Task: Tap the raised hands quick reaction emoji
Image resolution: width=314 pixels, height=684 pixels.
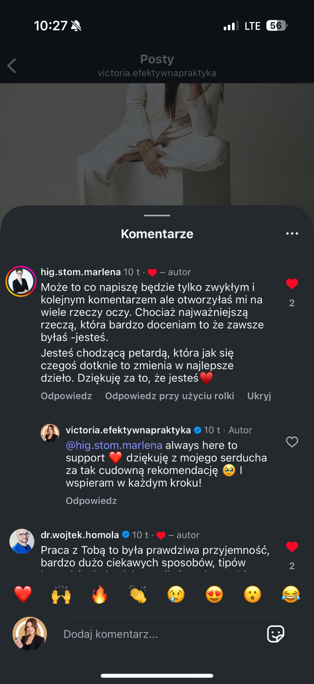Action: [61, 594]
